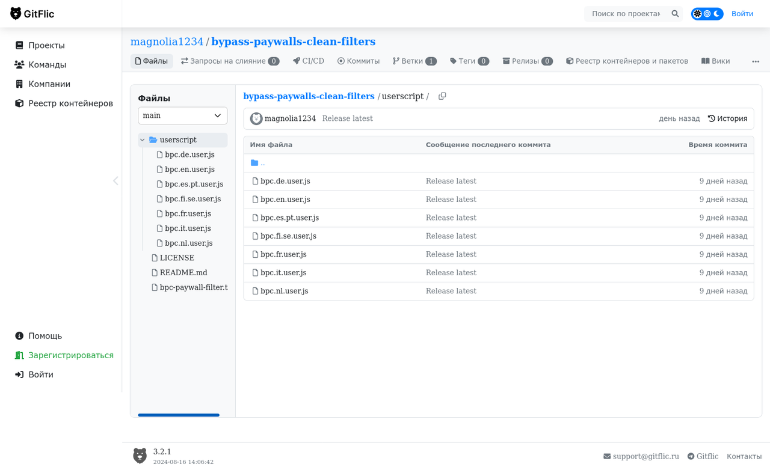Select bpc.it.user.js in the file tree
The image size is (770, 470).
pos(183,228)
